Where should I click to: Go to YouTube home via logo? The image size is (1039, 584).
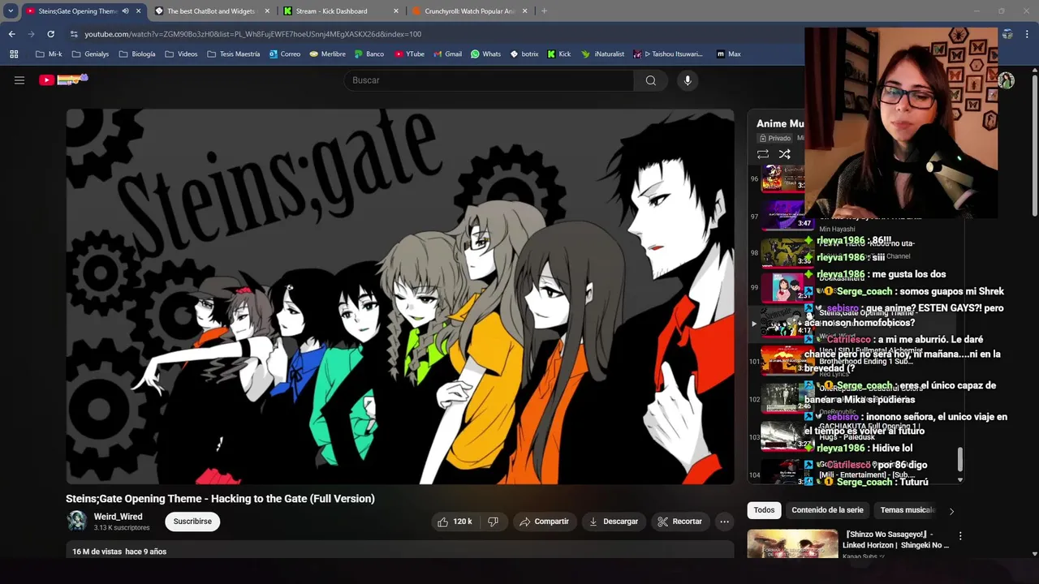[x=63, y=79]
